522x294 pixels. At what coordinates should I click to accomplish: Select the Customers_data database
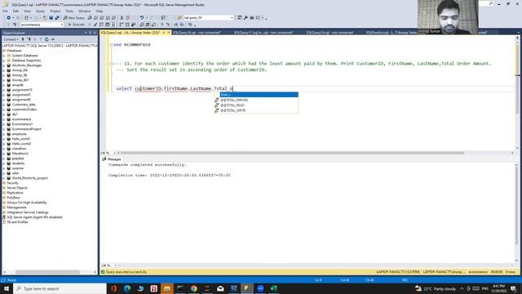(24, 105)
